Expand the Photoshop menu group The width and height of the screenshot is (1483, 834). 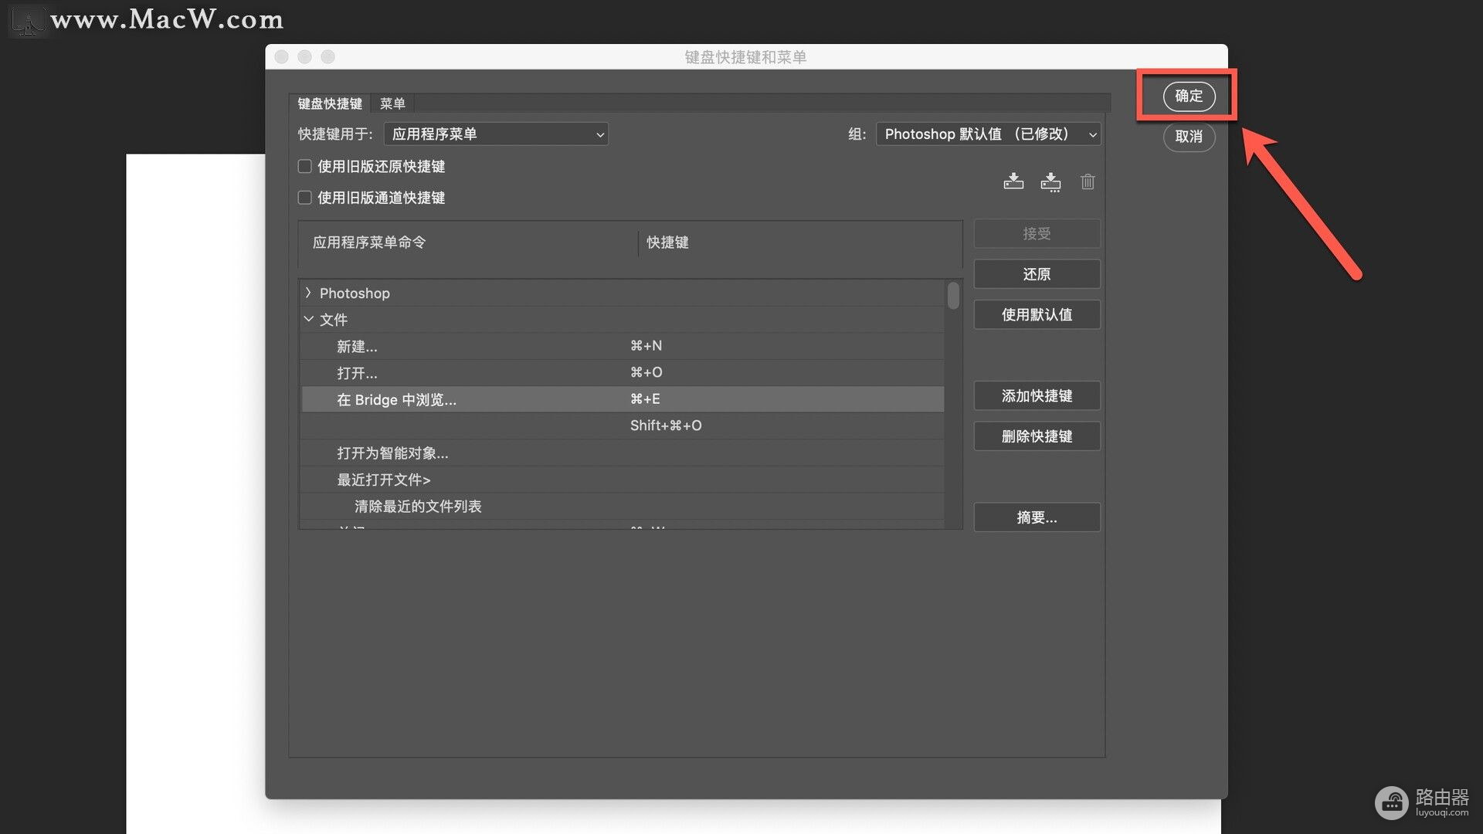click(308, 293)
